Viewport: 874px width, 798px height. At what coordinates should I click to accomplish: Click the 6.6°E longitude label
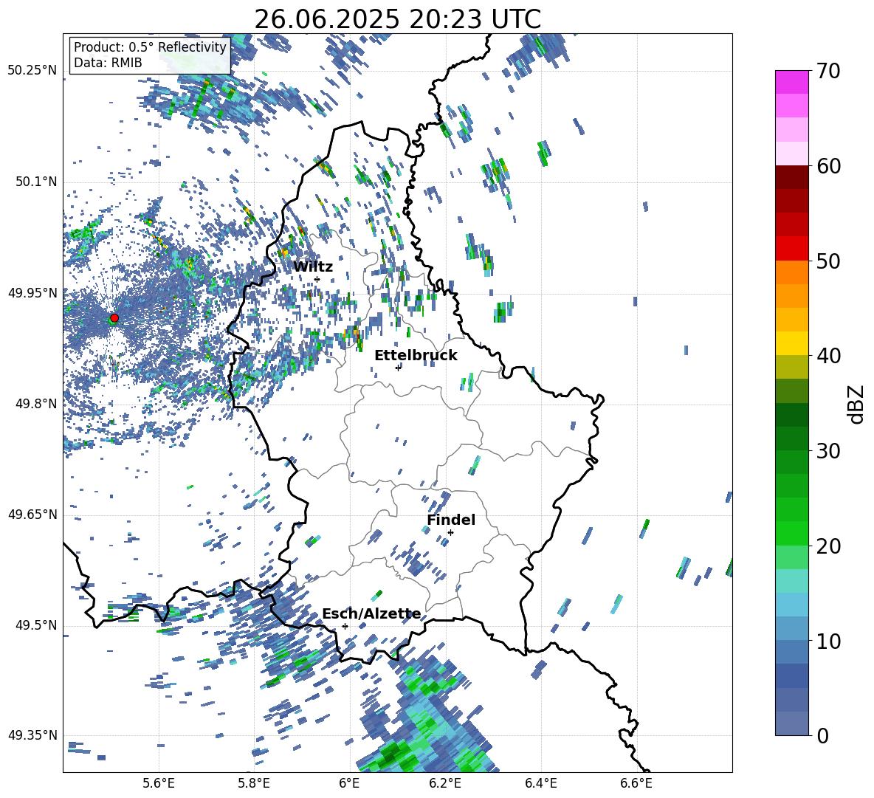click(x=636, y=783)
